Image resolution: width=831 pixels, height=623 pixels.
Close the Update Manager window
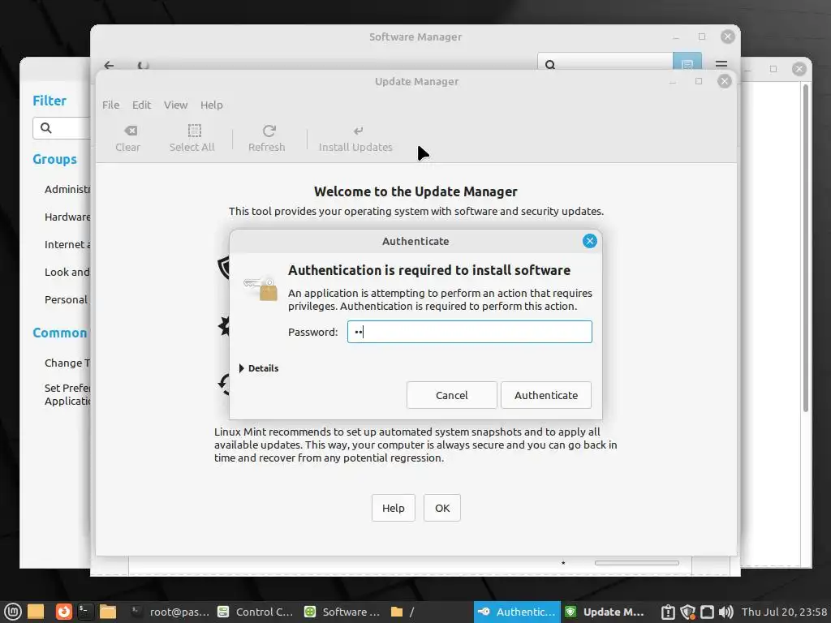(725, 81)
